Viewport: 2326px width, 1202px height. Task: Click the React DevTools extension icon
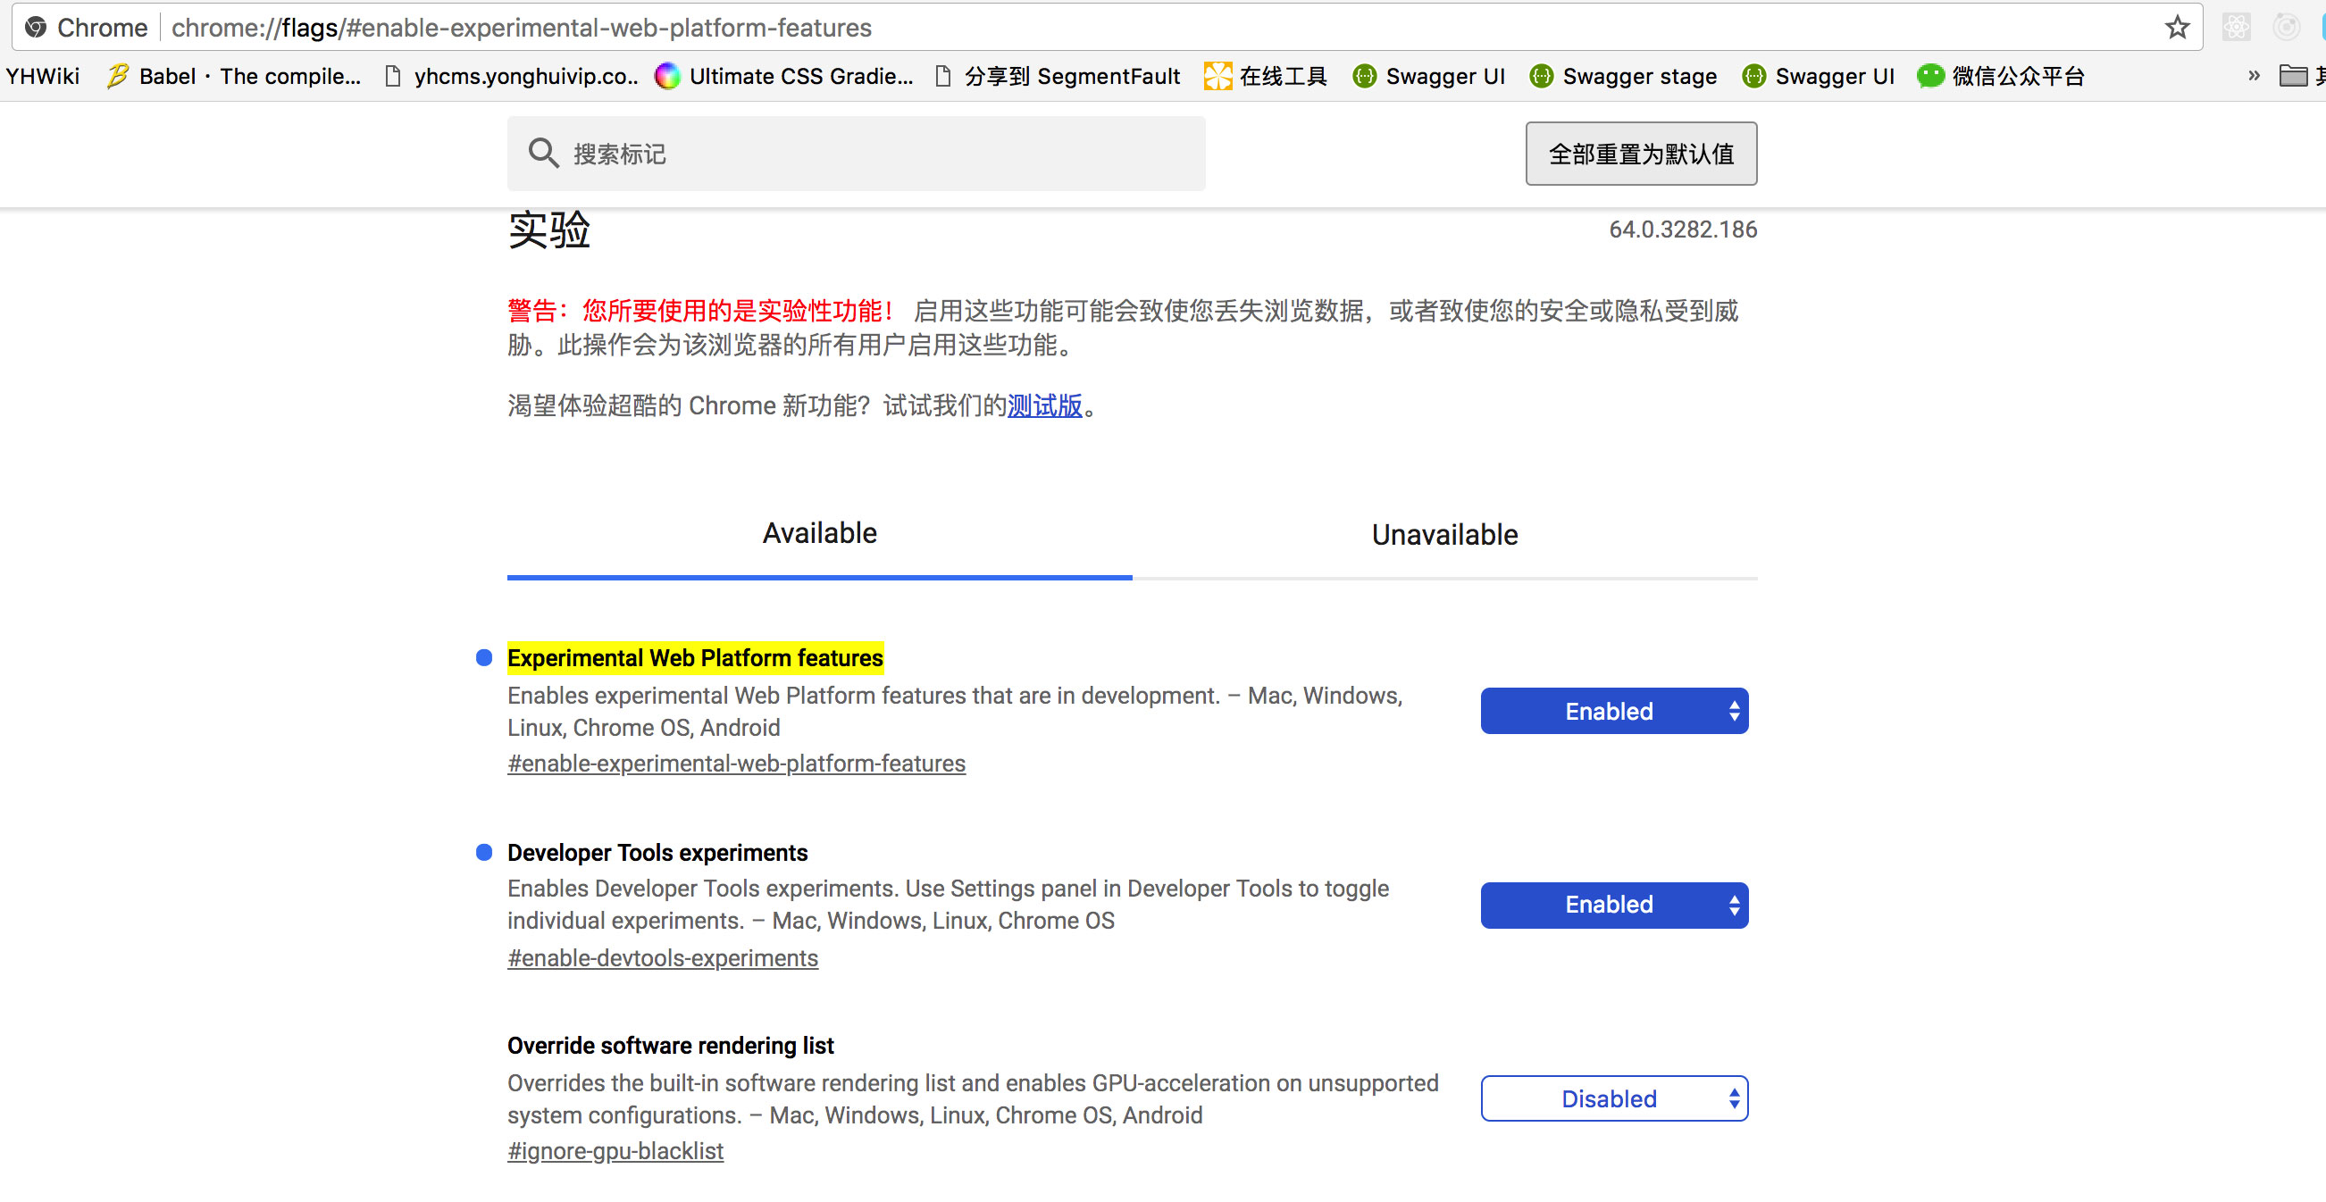coord(2236,28)
